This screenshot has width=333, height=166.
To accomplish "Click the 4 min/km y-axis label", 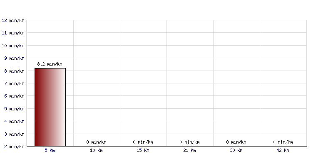I will pyautogui.click(x=14, y=121).
